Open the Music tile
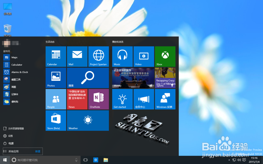Screen dimensions: 263x164 [x=122, y=57]
